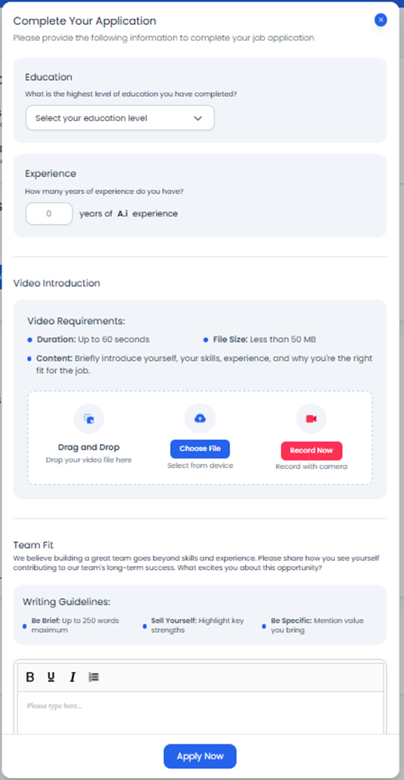Click the Bold formatting icon
The image size is (404, 780).
tap(30, 677)
